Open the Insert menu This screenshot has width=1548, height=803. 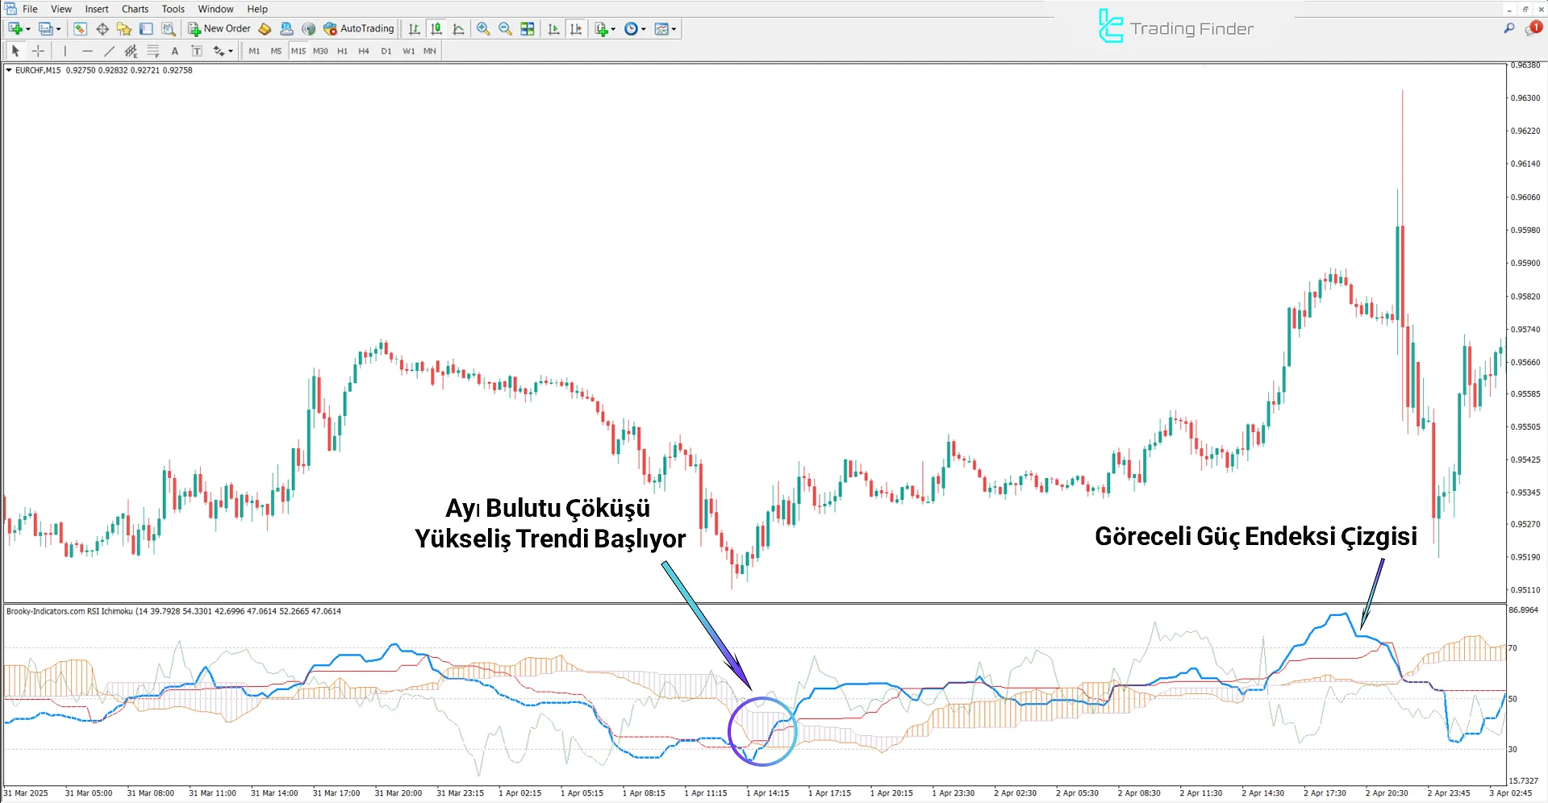(96, 9)
